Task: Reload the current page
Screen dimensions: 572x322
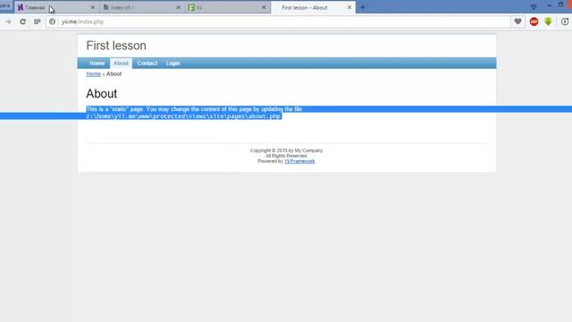Action: coord(22,21)
